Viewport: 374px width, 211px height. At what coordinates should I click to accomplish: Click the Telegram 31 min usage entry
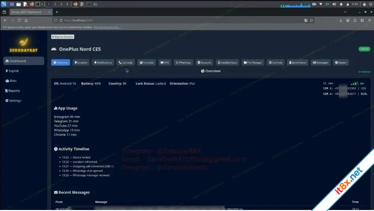[x=66, y=121]
